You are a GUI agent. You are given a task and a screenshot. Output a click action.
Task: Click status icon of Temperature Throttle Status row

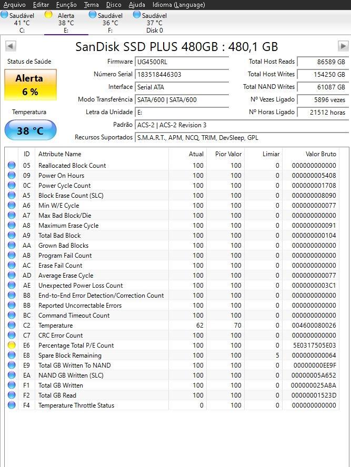click(x=12, y=405)
